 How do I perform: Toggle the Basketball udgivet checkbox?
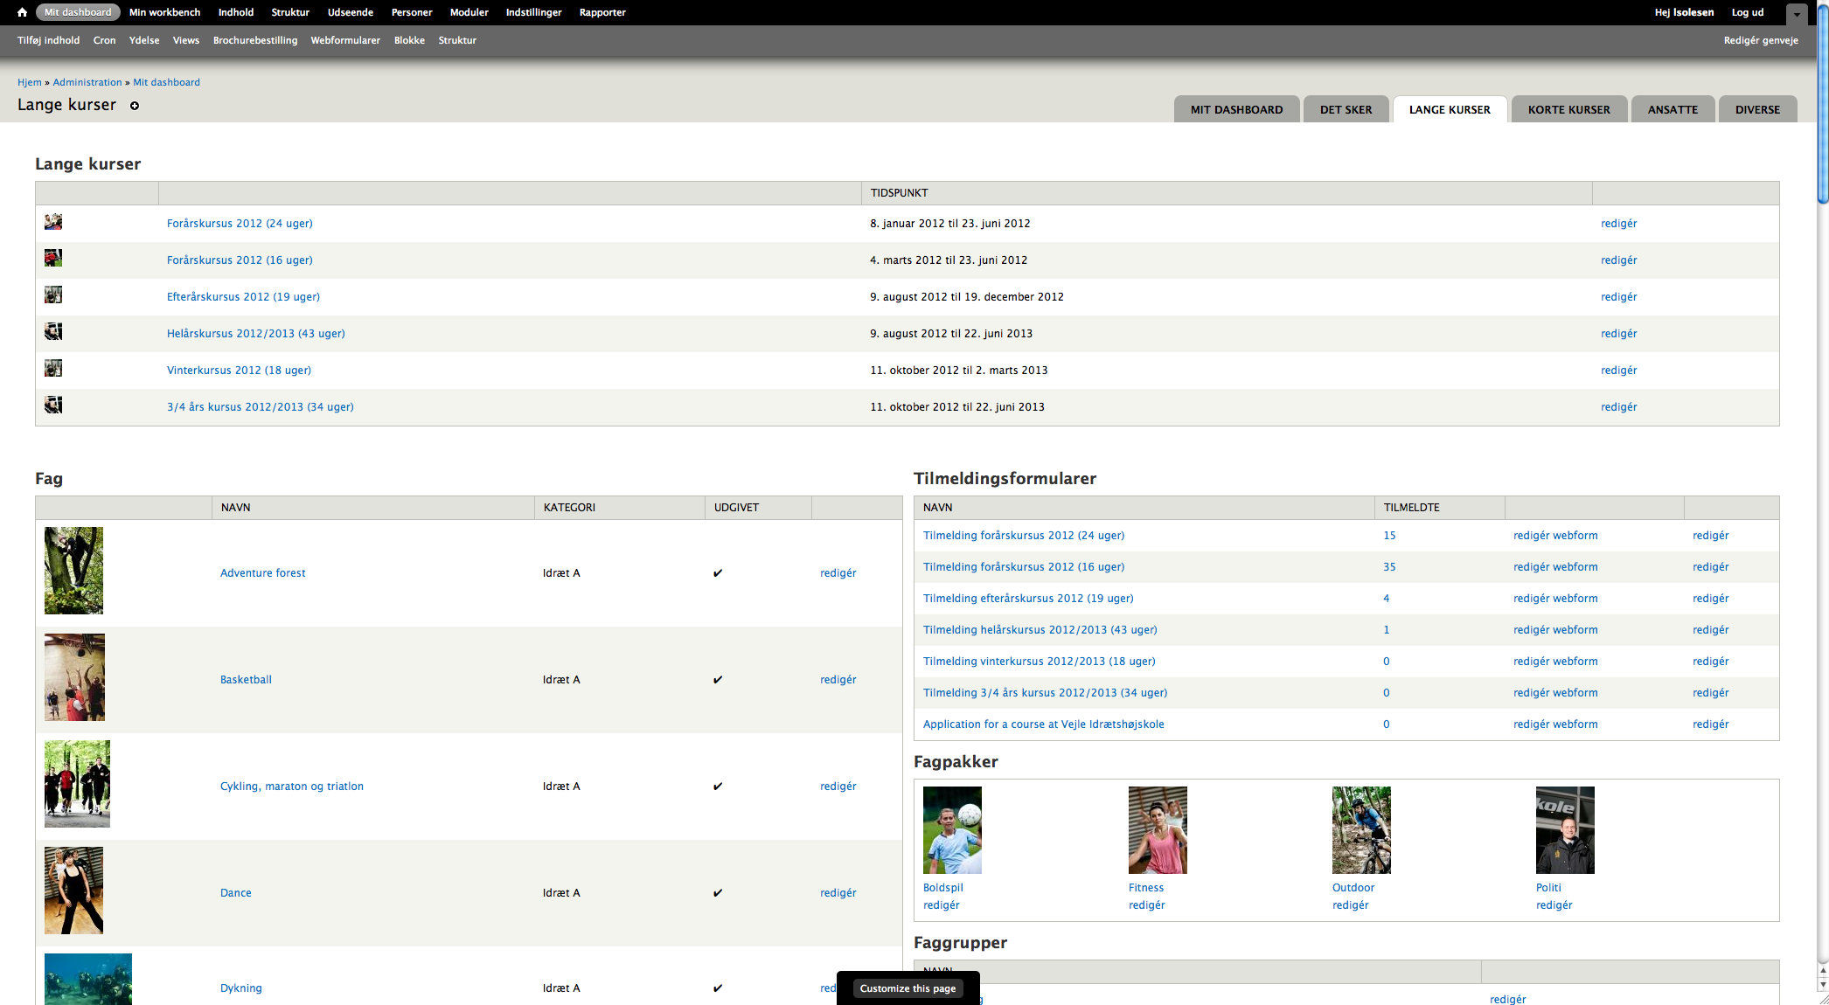pos(715,678)
